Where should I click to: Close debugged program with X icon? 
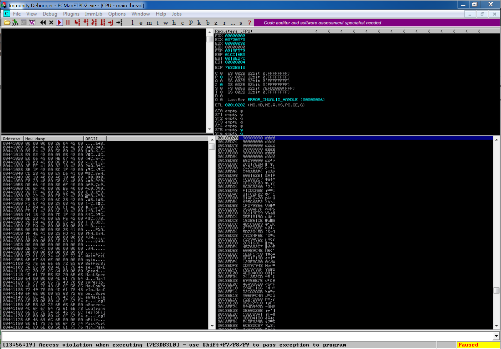pos(51,23)
